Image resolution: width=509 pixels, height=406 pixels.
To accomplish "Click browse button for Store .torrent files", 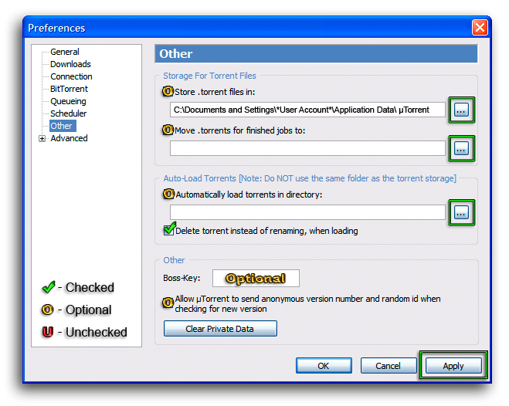I will pyautogui.click(x=461, y=110).
